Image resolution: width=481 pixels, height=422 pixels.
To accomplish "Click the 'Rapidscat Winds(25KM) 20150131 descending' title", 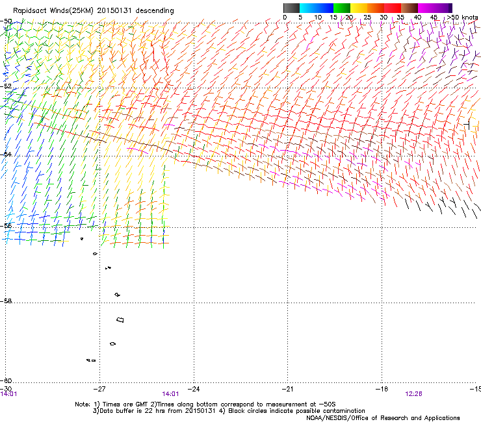I will (x=93, y=11).
